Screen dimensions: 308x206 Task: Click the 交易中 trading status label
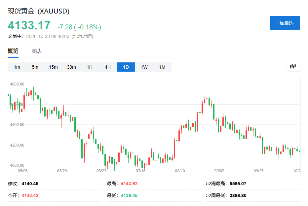tap(15, 36)
